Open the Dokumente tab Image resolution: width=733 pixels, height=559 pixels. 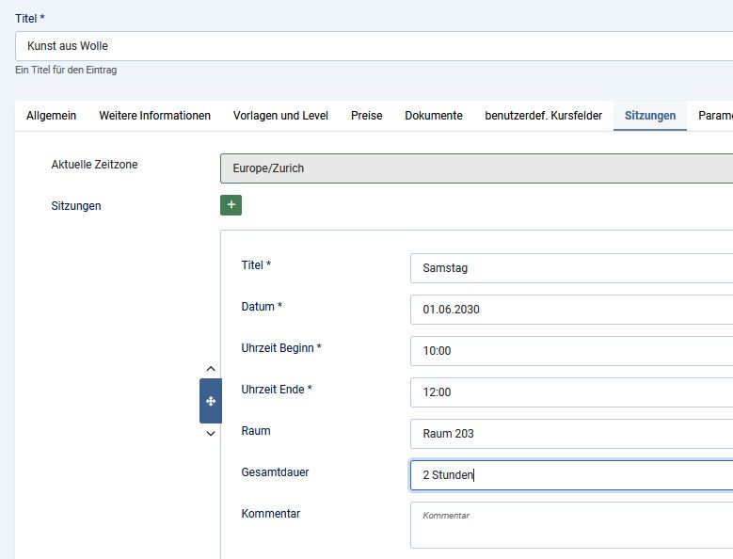(x=433, y=116)
